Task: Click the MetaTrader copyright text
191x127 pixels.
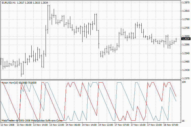Action: point(32,121)
